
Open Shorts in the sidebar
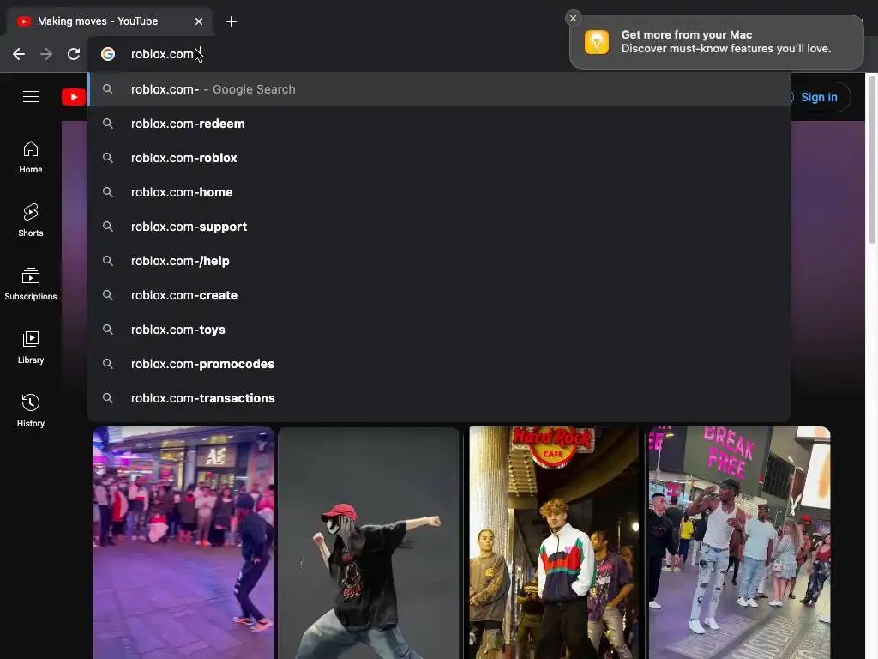coord(31,221)
